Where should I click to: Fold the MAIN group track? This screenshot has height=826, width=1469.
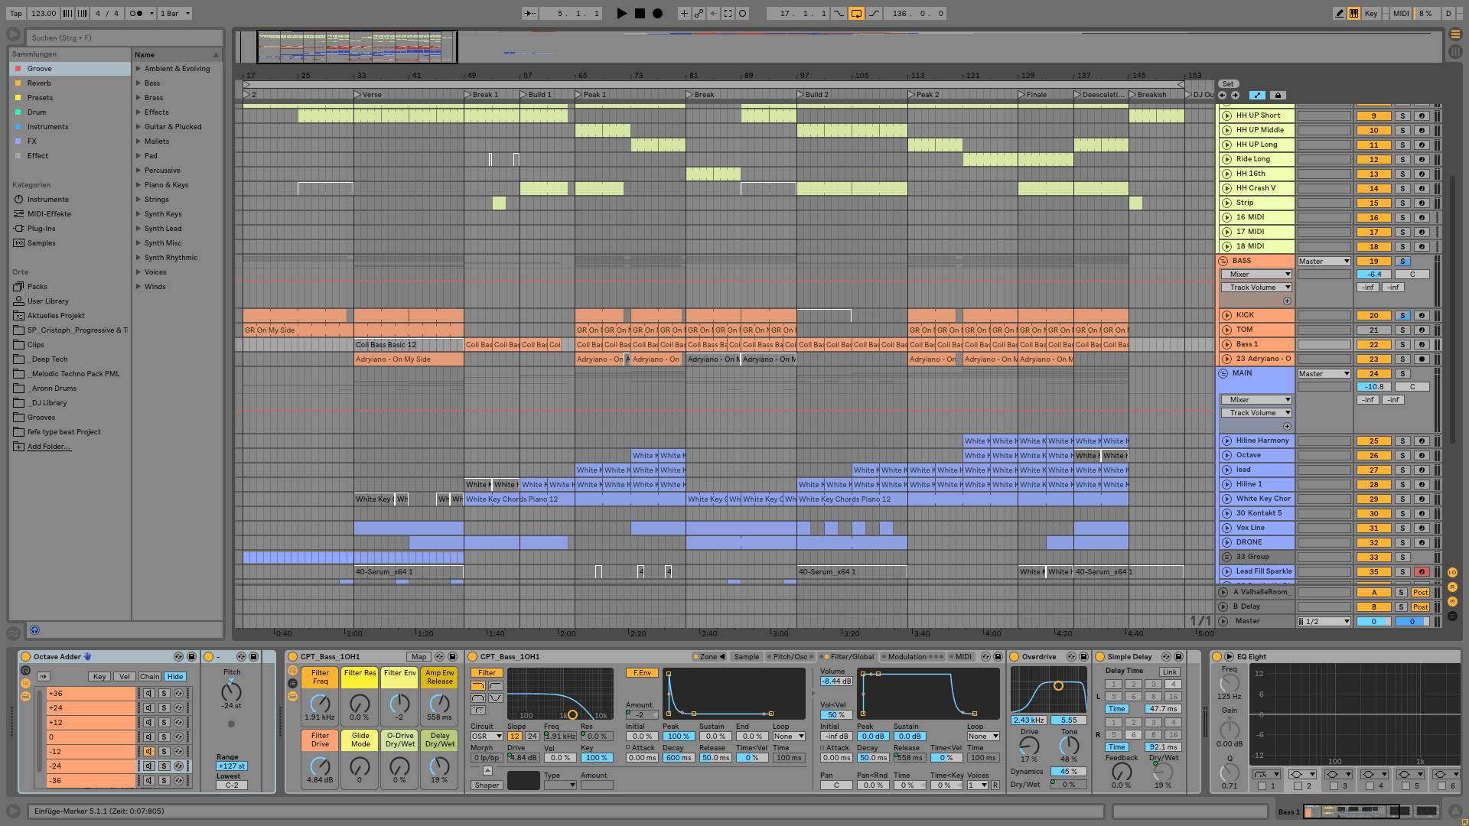1223,373
